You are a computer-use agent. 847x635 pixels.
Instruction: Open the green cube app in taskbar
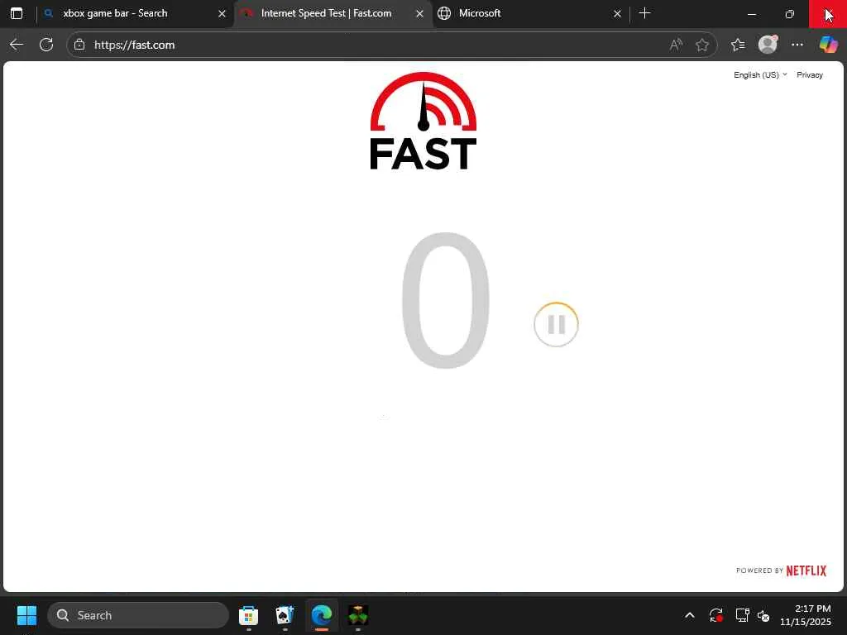pyautogui.click(x=357, y=615)
